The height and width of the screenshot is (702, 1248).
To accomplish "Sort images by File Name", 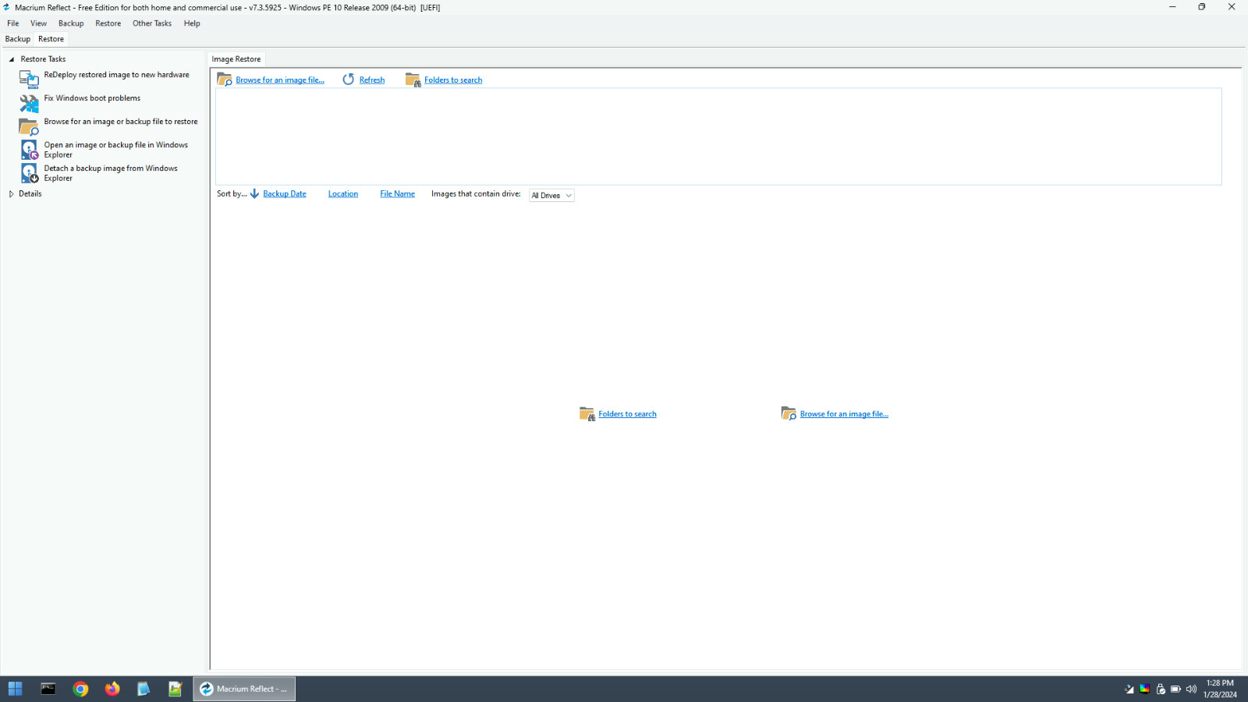I will (x=397, y=194).
